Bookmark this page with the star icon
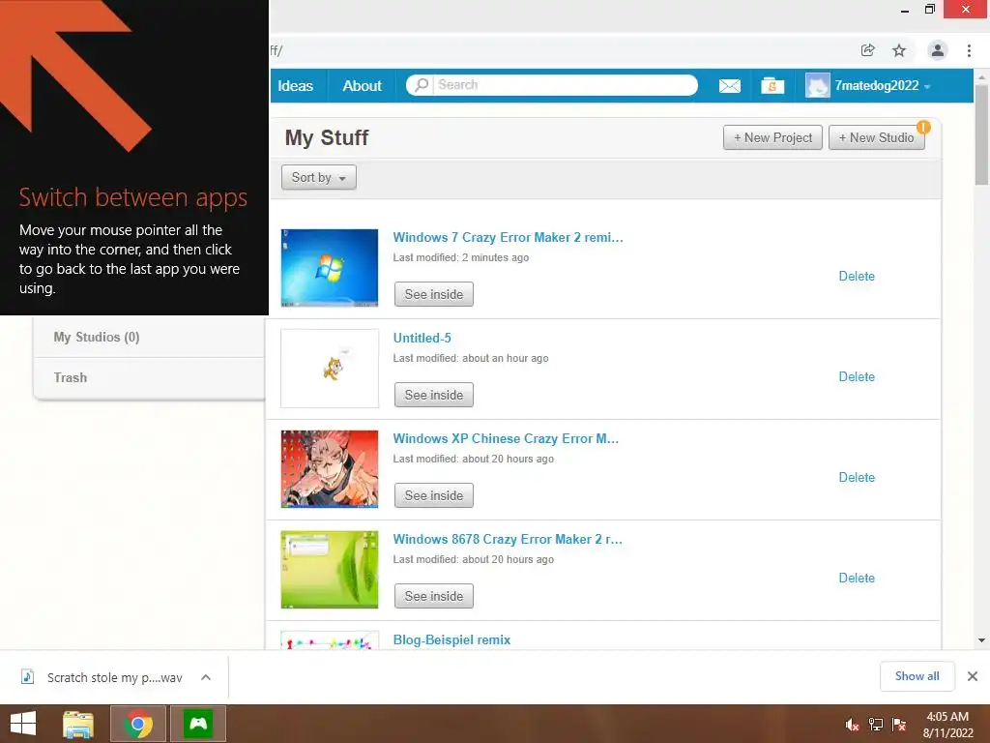This screenshot has height=743, width=990. pos(899,50)
